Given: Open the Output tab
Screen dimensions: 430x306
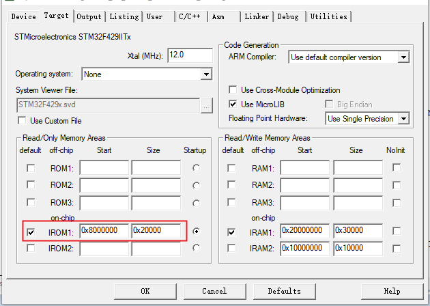Looking at the screenshot, I should pos(89,16).
